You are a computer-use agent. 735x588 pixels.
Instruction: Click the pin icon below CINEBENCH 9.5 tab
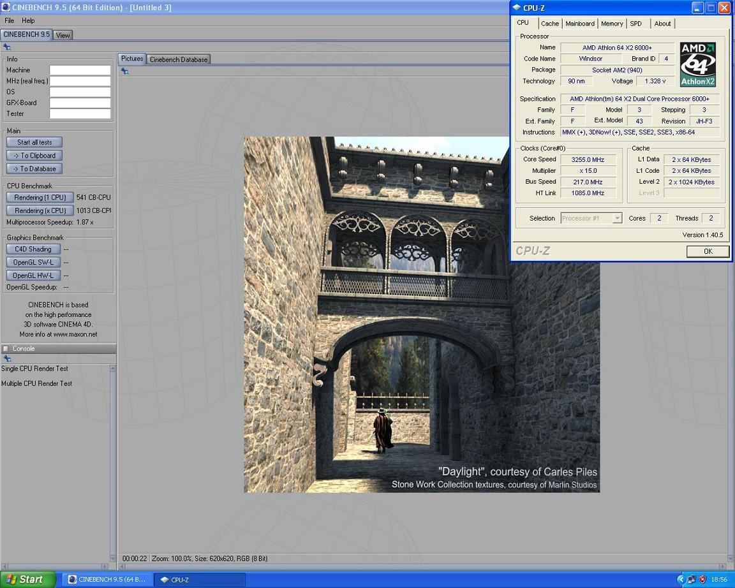[6, 47]
